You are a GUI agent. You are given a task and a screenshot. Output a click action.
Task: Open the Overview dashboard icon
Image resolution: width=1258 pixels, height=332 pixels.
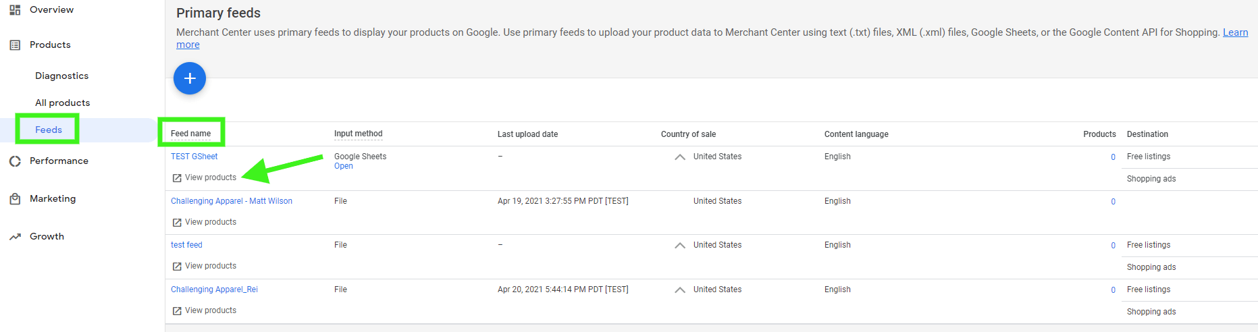[x=15, y=9]
